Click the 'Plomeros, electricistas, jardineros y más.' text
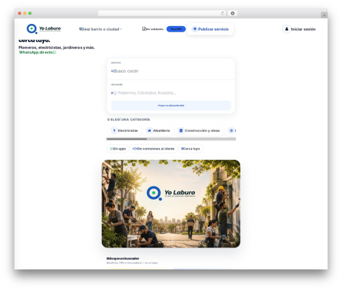The image size is (342, 290). [57, 47]
